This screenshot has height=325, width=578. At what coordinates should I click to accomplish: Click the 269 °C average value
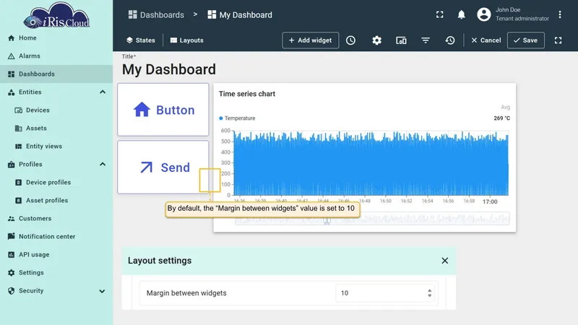[501, 118]
